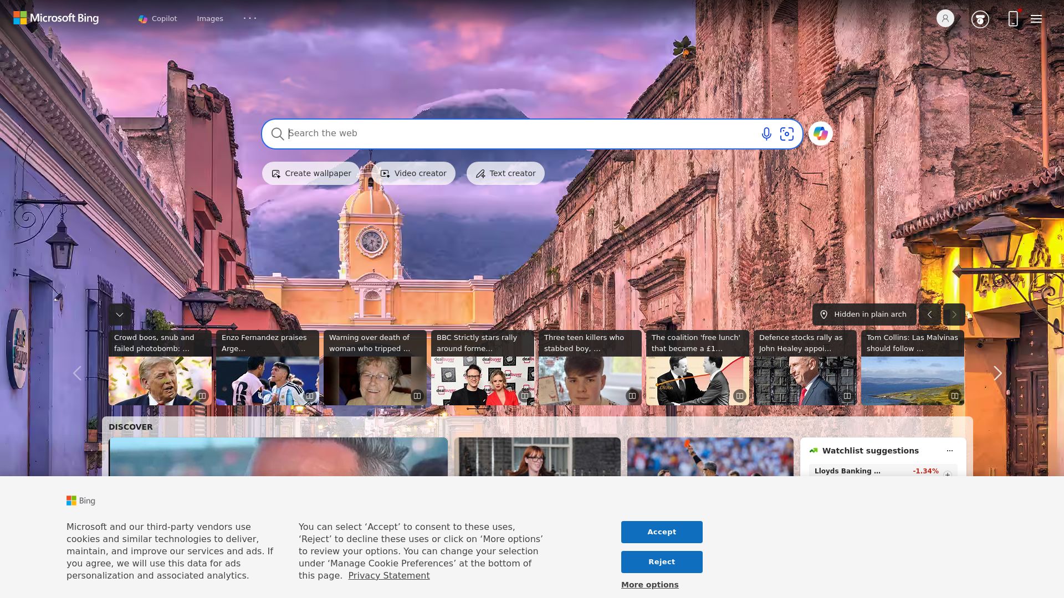Viewport: 1064px width, 598px height.
Task: Open the large Discover lead story image
Action: tap(278, 457)
